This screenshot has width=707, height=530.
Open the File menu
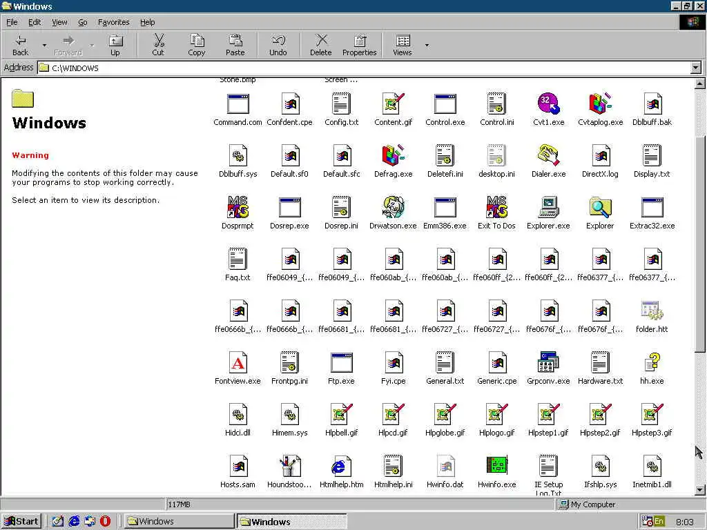click(12, 22)
